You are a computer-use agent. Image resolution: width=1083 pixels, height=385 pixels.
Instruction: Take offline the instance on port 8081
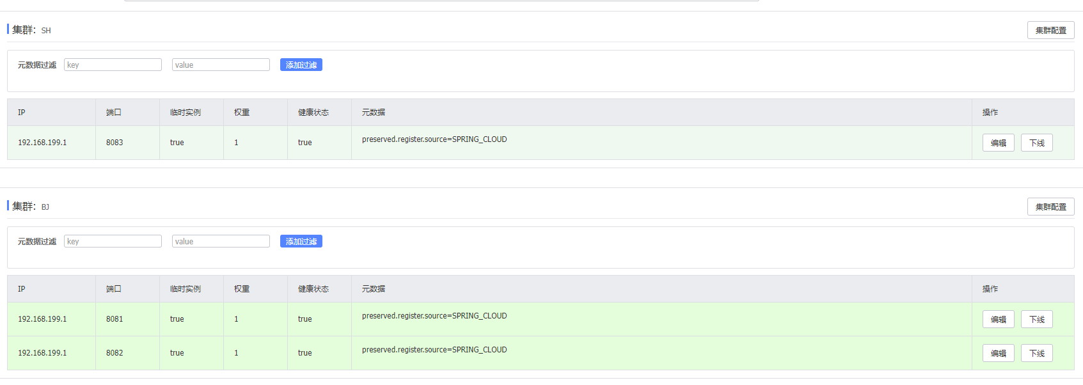tap(1036, 319)
